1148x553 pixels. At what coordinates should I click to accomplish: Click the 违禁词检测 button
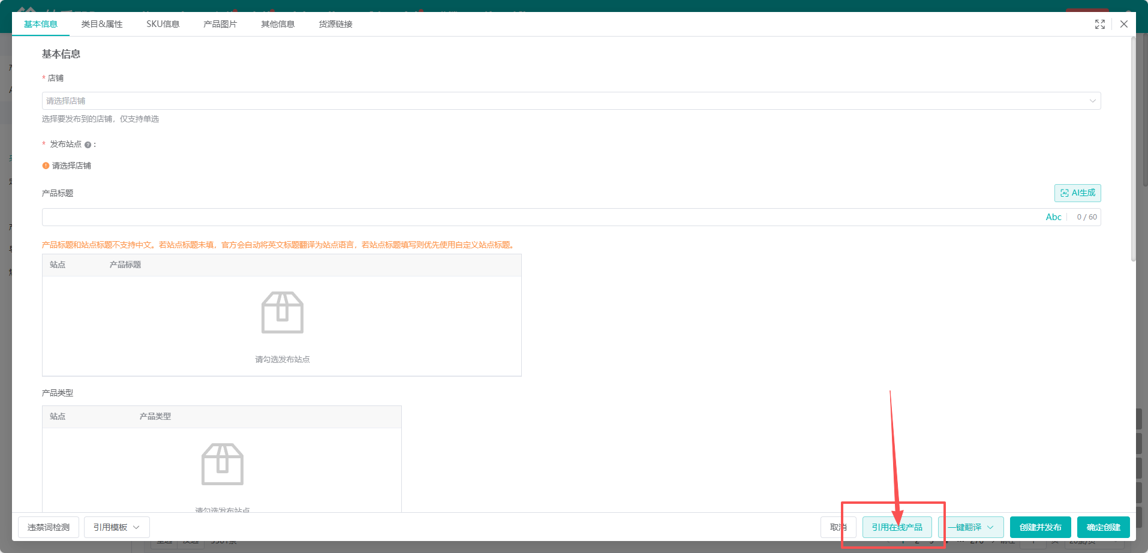coord(49,527)
